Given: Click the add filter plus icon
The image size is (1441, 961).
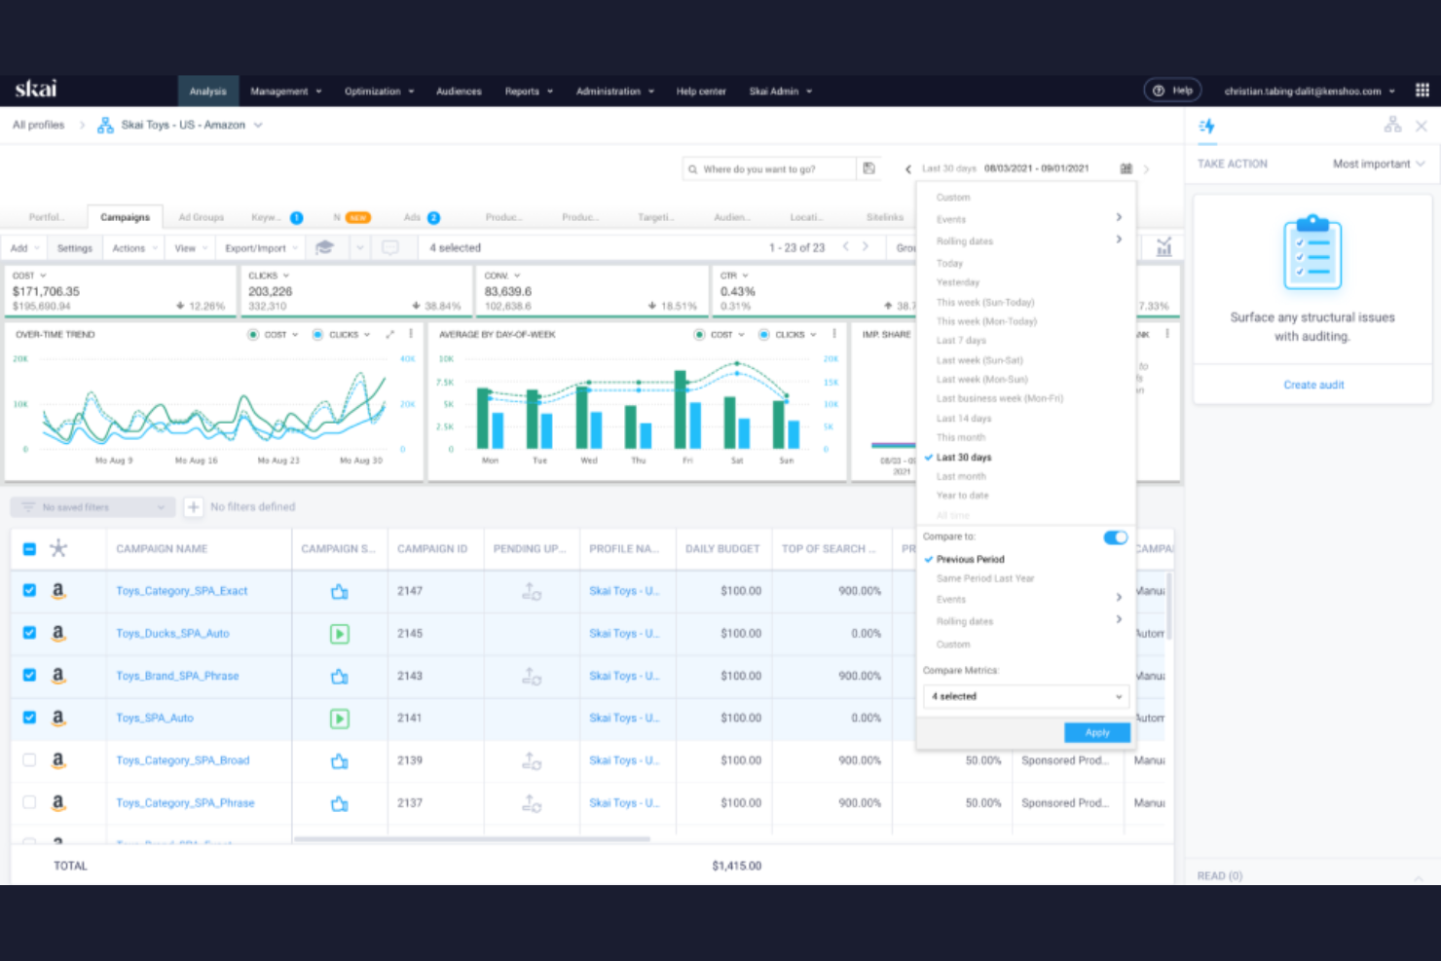Looking at the screenshot, I should (x=193, y=507).
